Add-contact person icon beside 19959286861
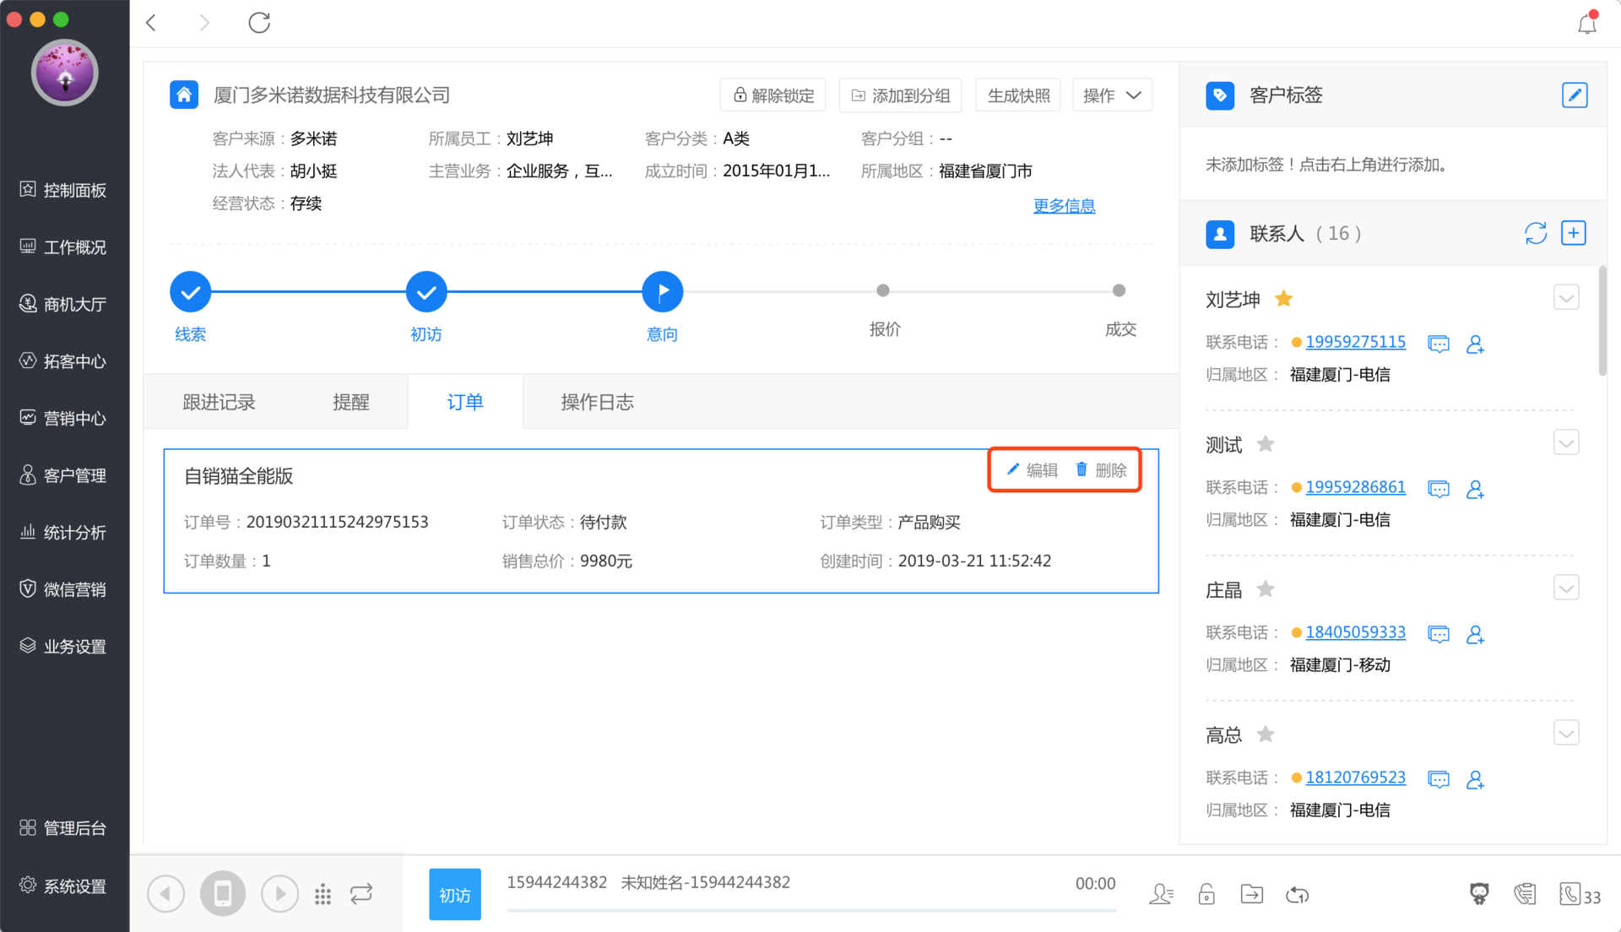The width and height of the screenshot is (1621, 932). [1475, 489]
